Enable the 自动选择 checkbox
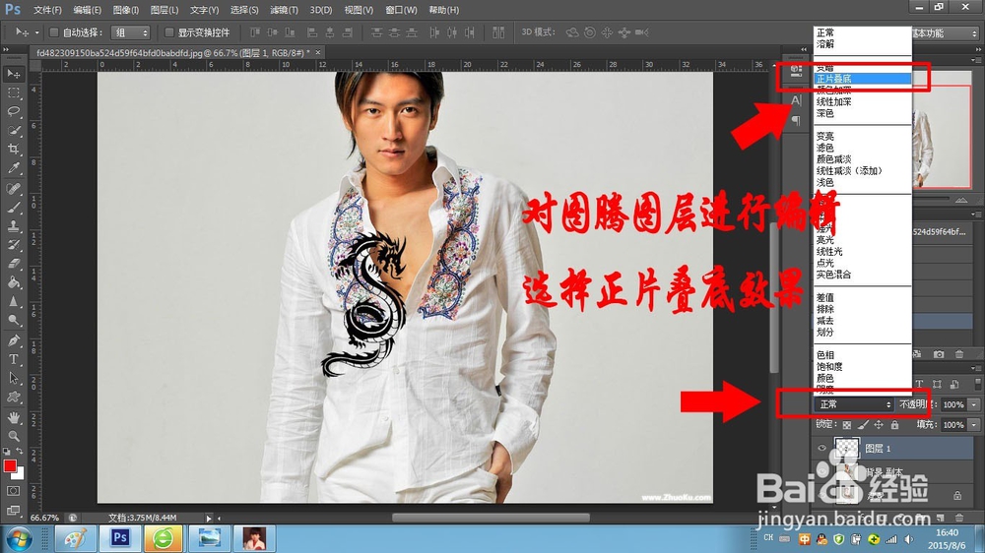The width and height of the screenshot is (985, 553). click(54, 32)
